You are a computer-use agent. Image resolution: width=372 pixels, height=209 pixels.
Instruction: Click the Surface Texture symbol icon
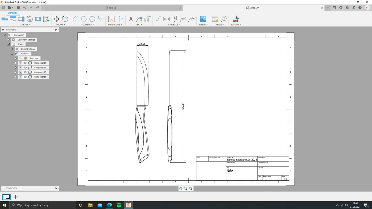pyautogui.click(x=158, y=19)
